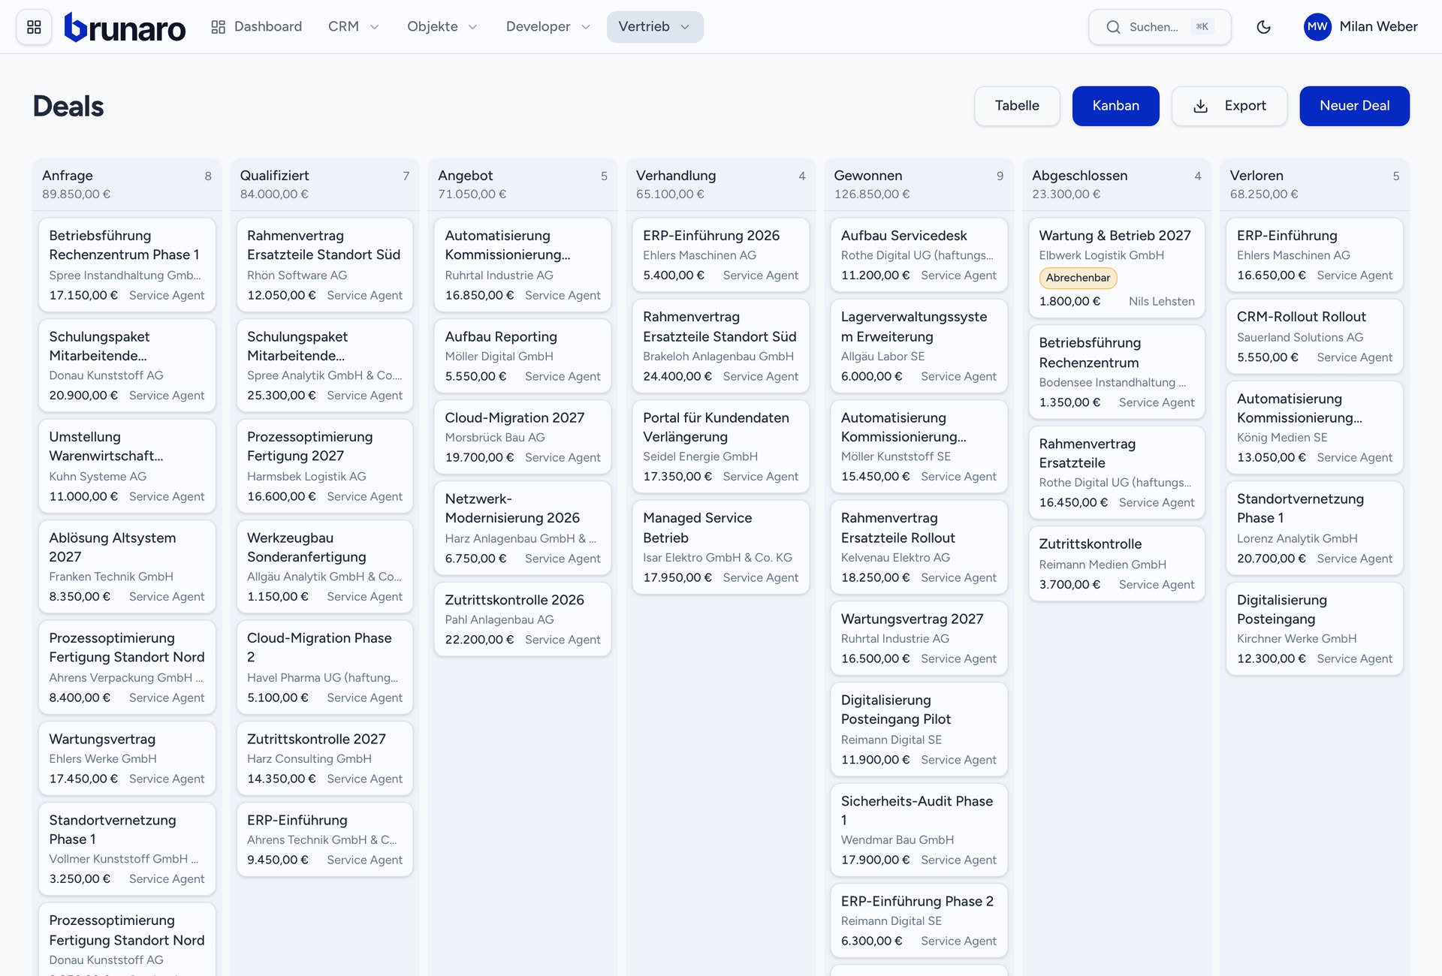Open the app grid launcher icon
This screenshot has height=976, width=1442.
click(34, 27)
